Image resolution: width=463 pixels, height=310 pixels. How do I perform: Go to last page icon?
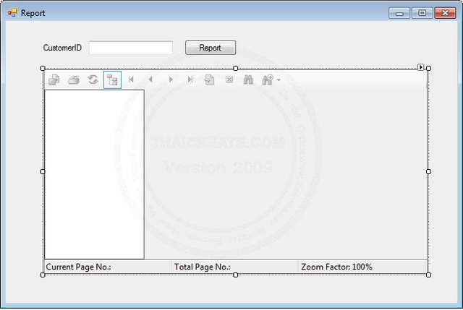pos(190,79)
